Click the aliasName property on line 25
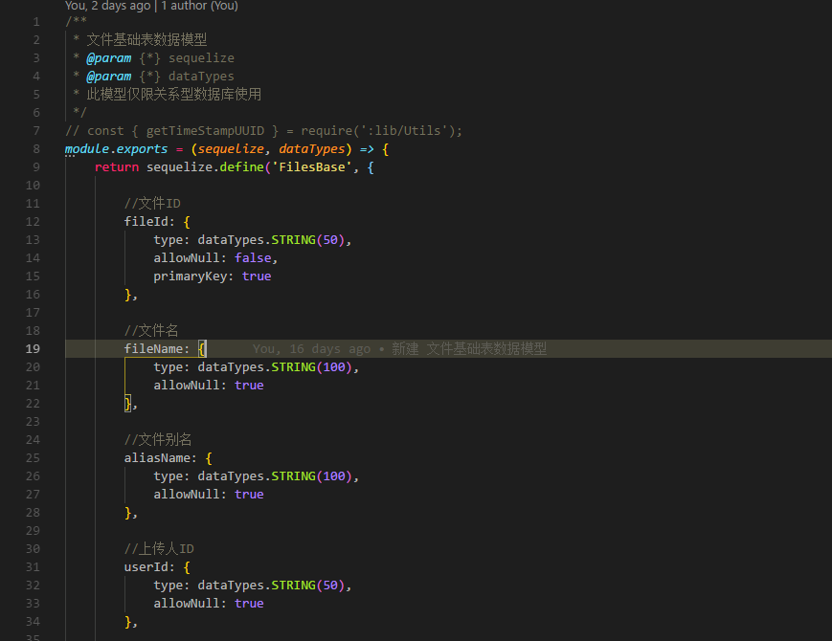 pyautogui.click(x=156, y=457)
